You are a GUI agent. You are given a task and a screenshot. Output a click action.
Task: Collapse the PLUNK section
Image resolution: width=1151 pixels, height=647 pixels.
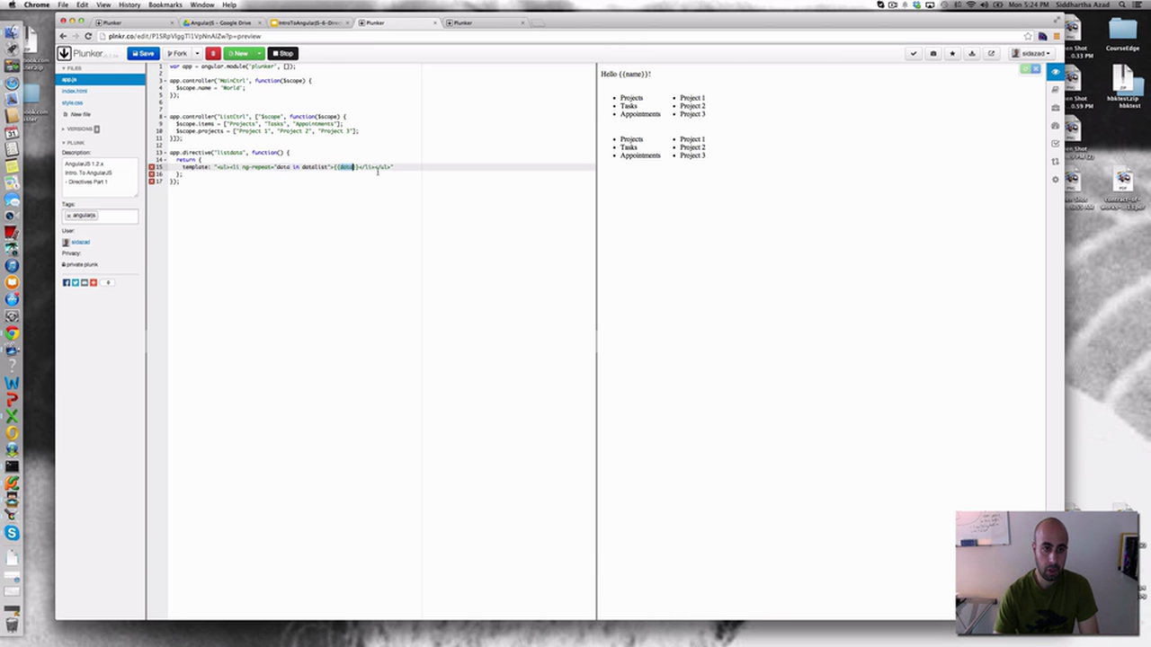74,143
